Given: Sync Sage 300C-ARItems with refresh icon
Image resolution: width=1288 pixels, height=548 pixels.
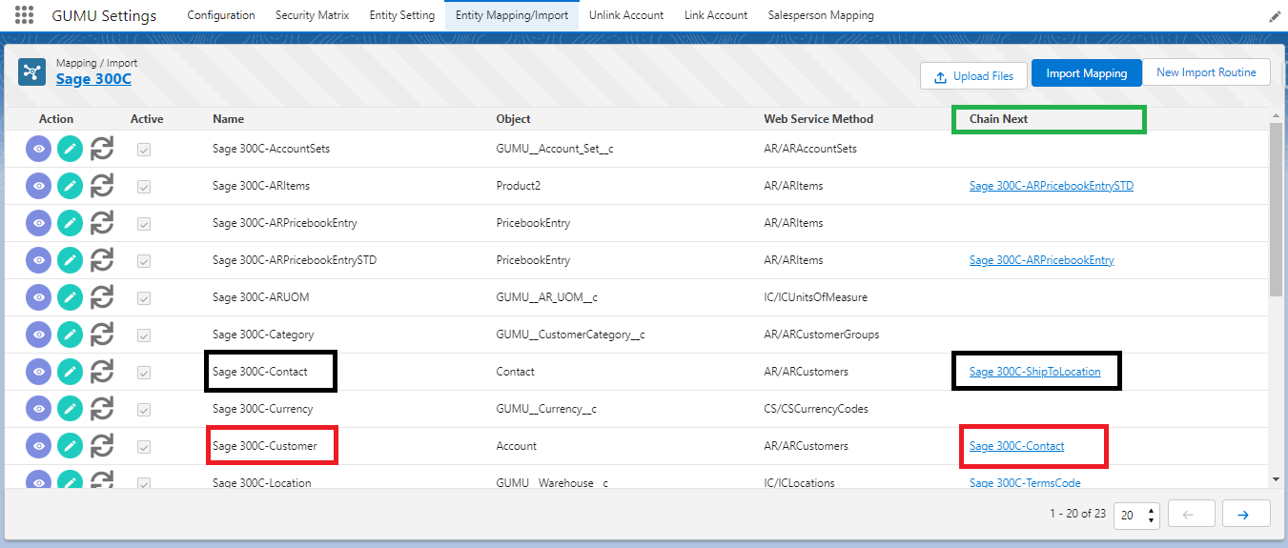Looking at the screenshot, I should point(101,187).
